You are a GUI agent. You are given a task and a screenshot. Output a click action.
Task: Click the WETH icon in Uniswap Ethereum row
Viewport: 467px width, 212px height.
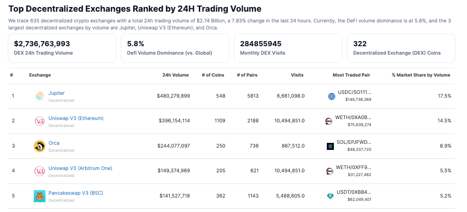329,121
